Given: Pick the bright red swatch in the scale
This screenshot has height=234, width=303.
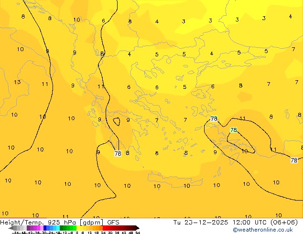Looking at the screenshot, I should (104, 228).
